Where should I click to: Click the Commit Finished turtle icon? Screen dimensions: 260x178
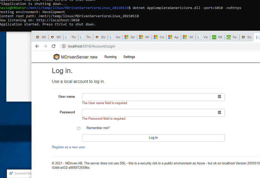tap(11, 173)
